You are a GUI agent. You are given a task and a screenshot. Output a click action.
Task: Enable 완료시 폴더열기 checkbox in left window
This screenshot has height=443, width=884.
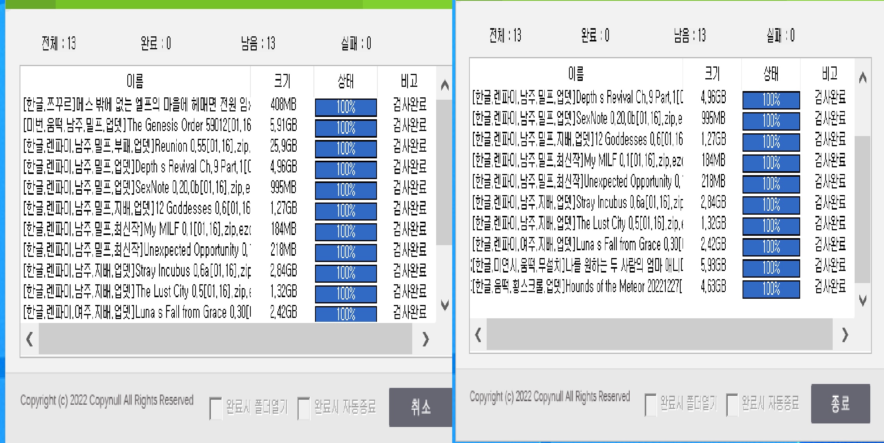(216, 408)
